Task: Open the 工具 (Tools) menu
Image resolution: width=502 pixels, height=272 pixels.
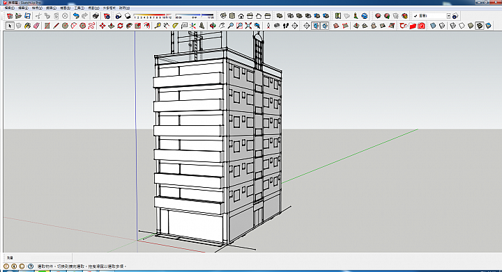Action: [x=79, y=8]
